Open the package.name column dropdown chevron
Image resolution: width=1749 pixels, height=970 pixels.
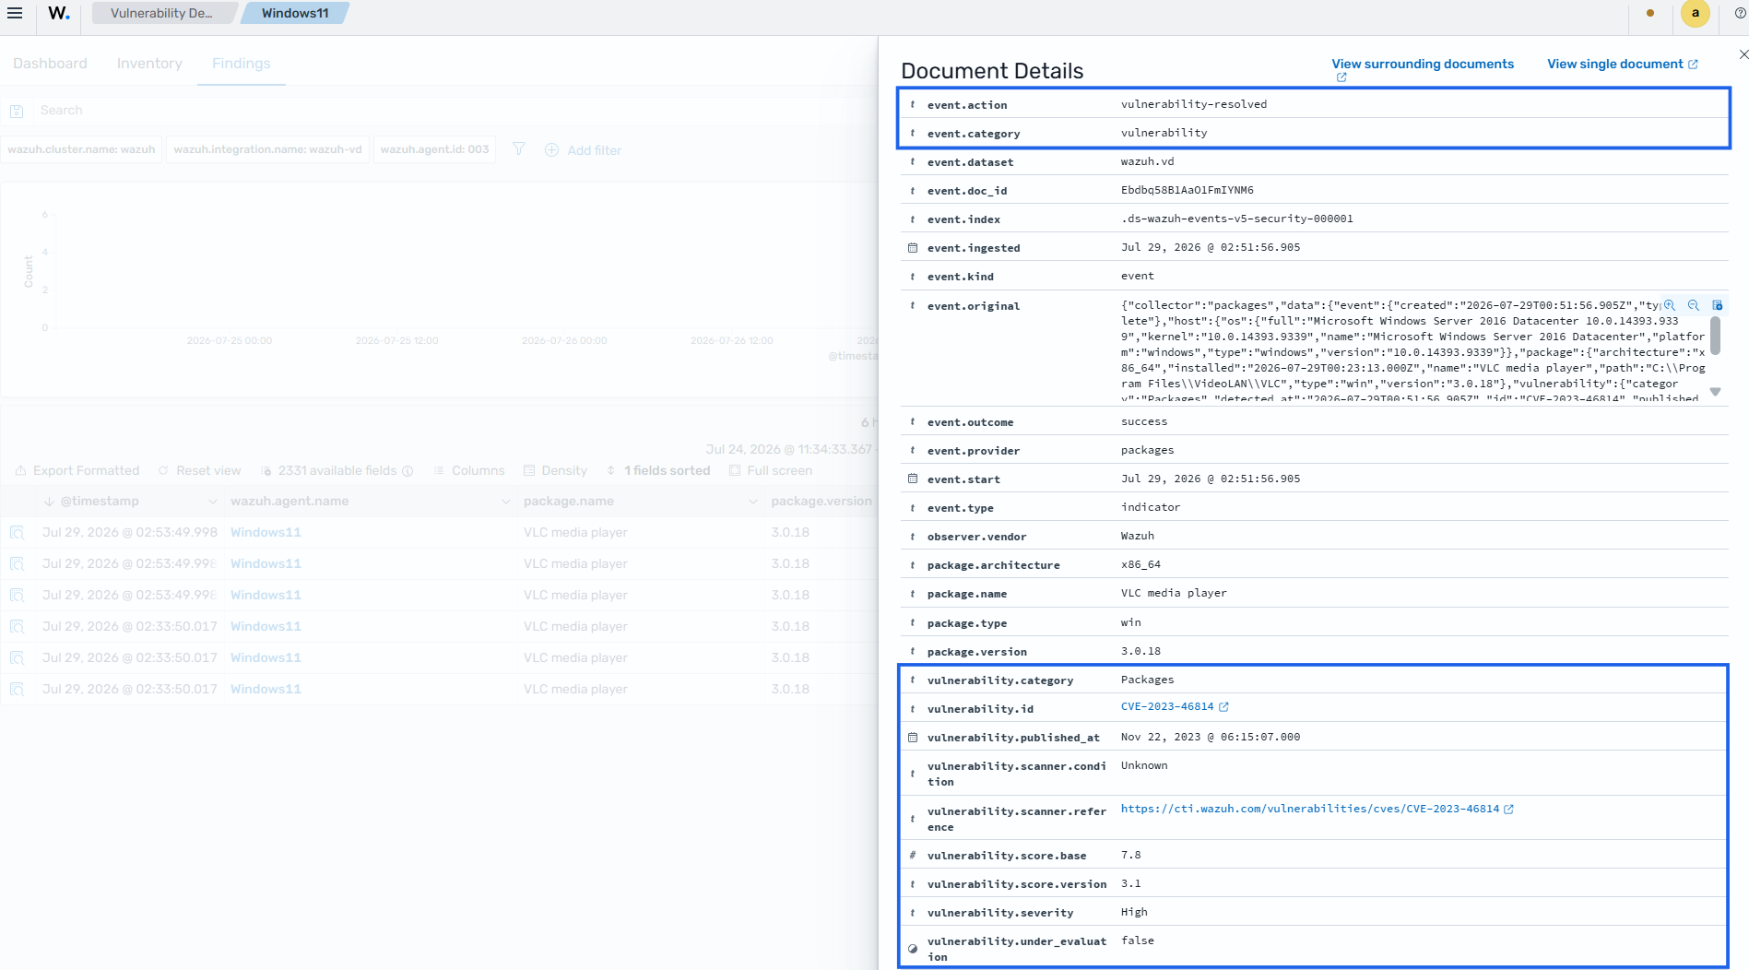752,502
